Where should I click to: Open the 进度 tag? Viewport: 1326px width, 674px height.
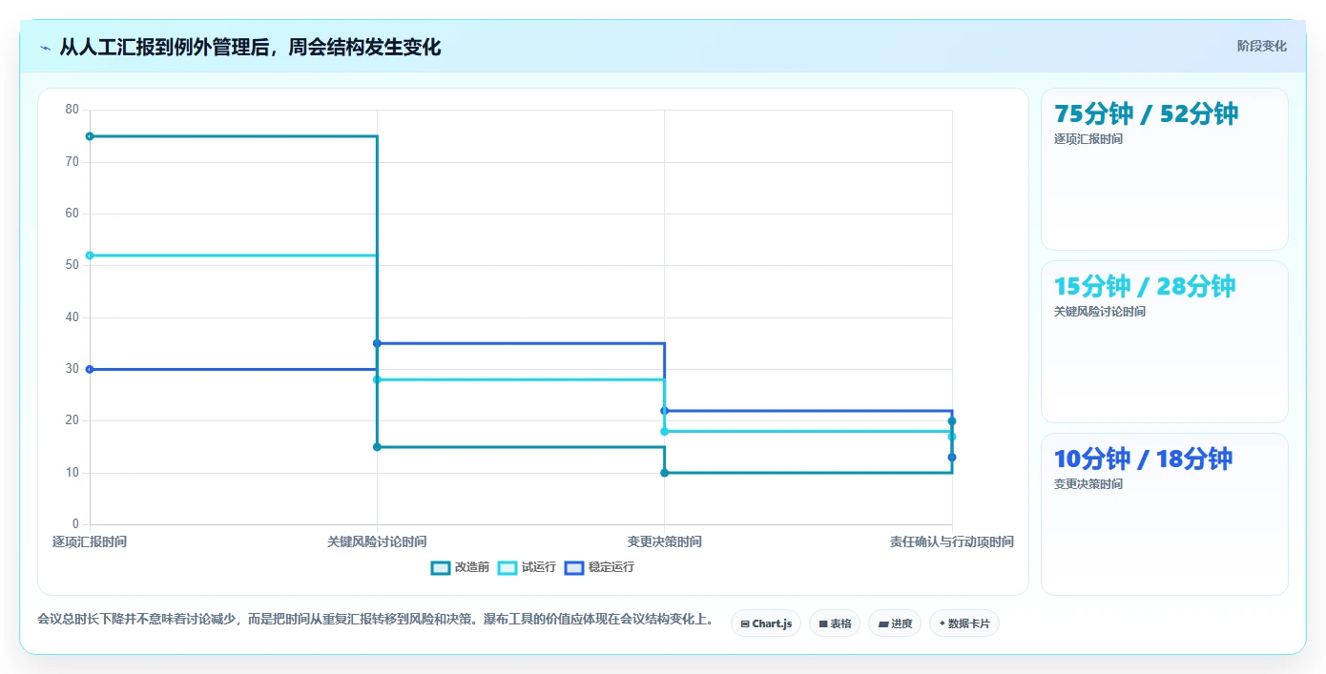tap(895, 623)
